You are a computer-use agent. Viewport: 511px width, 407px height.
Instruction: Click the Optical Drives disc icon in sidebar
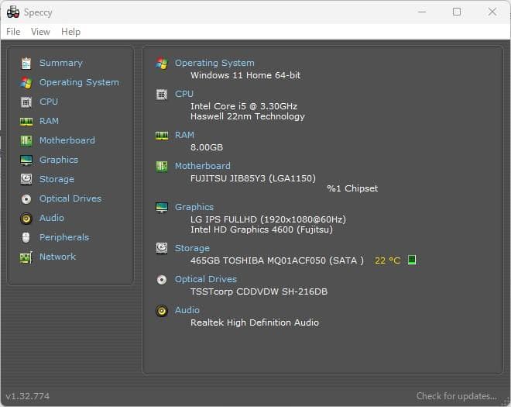pos(26,198)
